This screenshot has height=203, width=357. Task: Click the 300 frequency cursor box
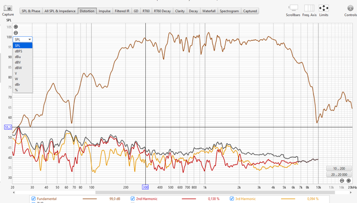145,187
